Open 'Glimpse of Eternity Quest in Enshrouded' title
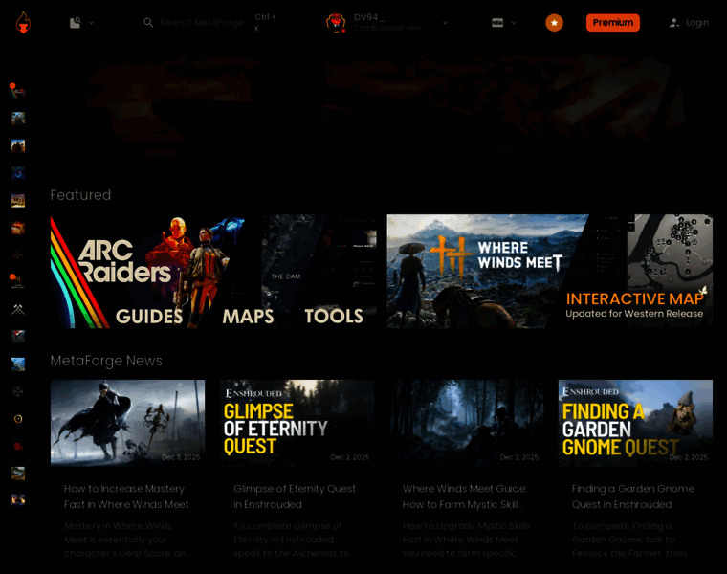Screen dimensions: 727x574 click(295, 497)
